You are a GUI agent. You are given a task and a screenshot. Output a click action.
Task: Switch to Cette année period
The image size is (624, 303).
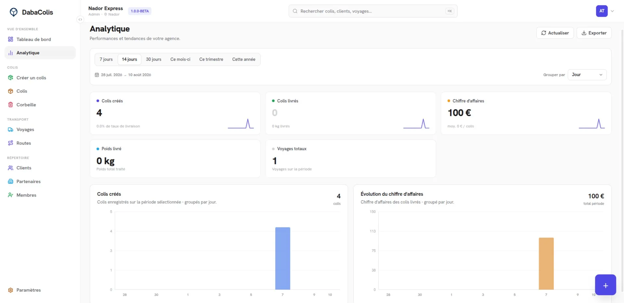244,59
